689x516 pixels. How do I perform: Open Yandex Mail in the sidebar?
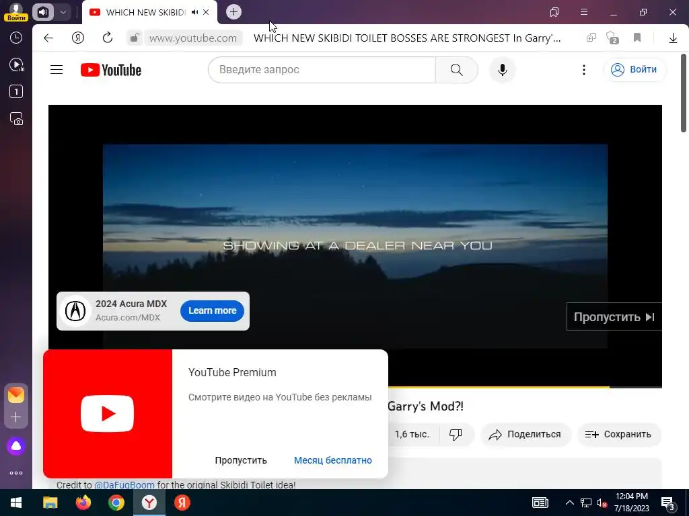click(x=16, y=395)
